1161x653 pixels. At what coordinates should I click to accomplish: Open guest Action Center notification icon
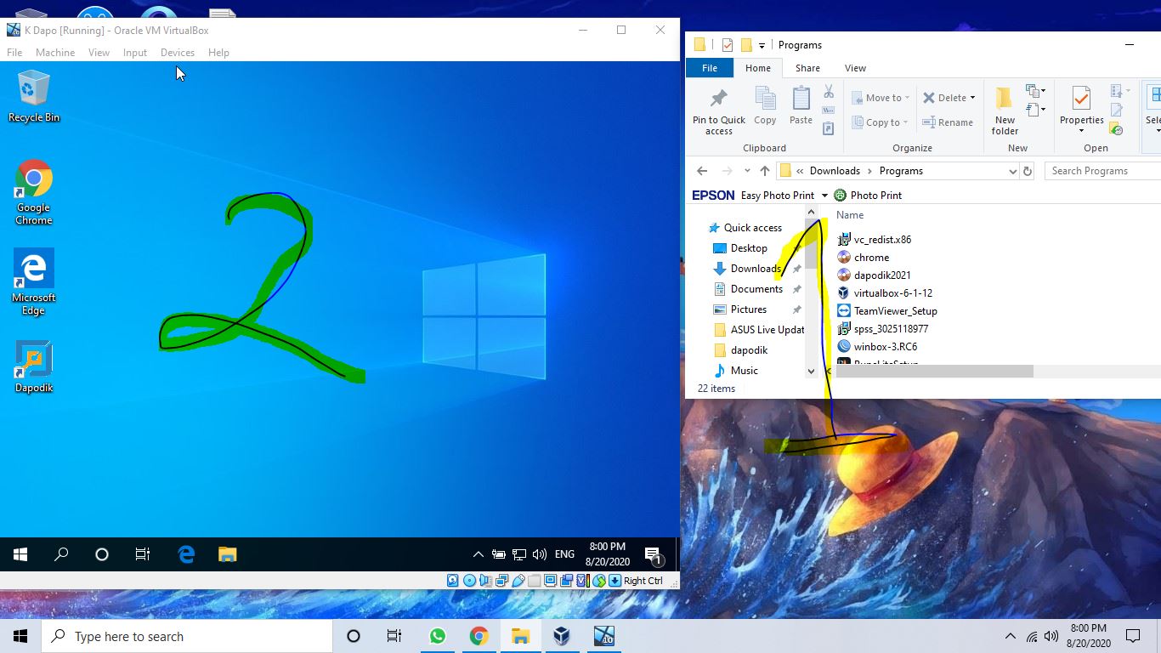(654, 555)
